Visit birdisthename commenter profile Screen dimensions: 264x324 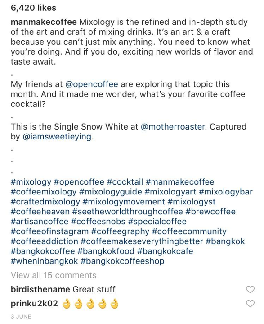point(40,289)
